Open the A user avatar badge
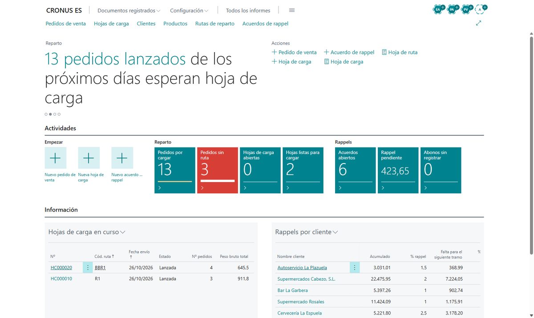Viewport: 534px width, 318px height. coord(480,9)
